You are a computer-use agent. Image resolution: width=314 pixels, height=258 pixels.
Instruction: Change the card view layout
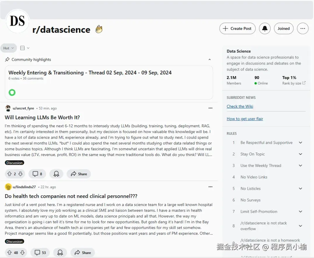click(25, 48)
